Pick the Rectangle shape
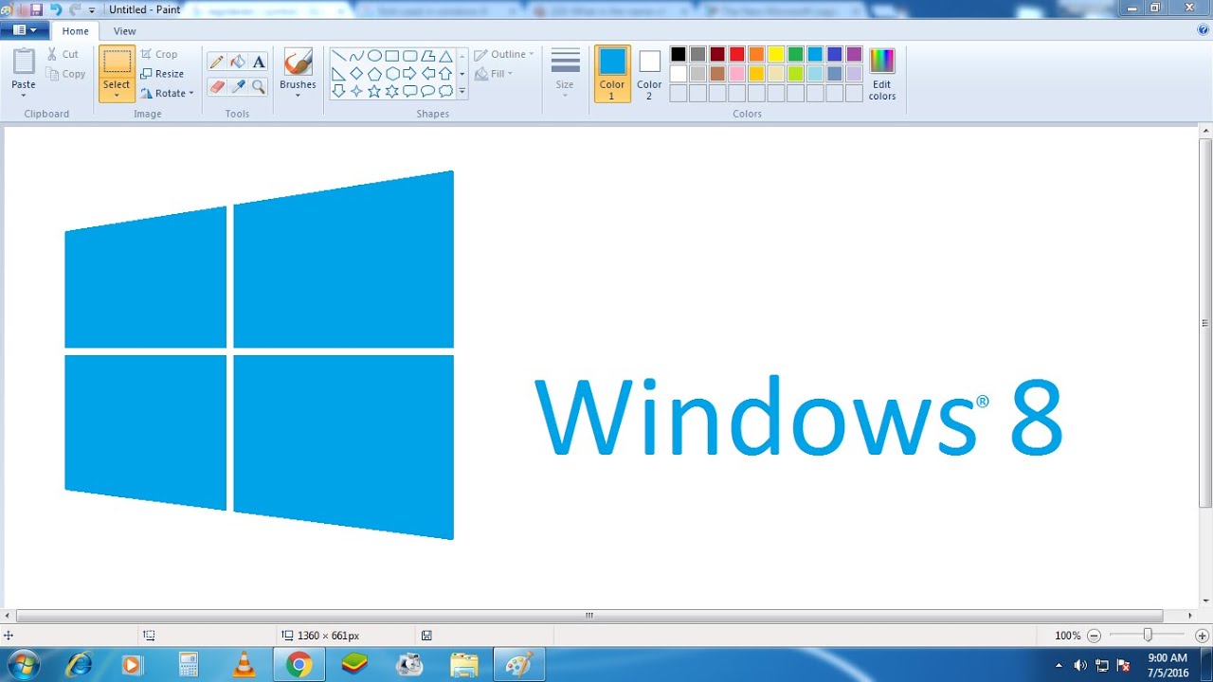Screen dimensions: 1213x682 [392, 56]
